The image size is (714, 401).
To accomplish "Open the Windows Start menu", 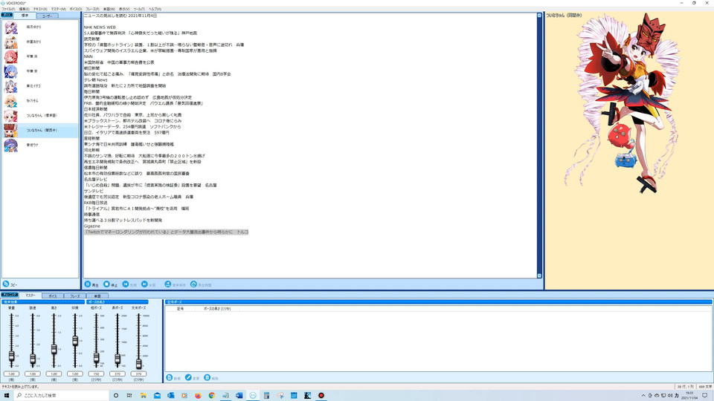I will click(7, 396).
